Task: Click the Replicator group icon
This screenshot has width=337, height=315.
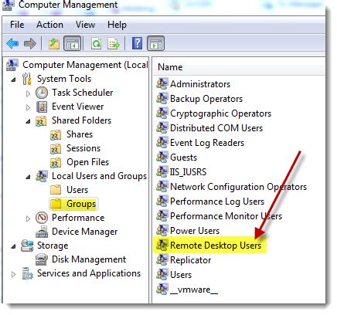Action: point(162,259)
